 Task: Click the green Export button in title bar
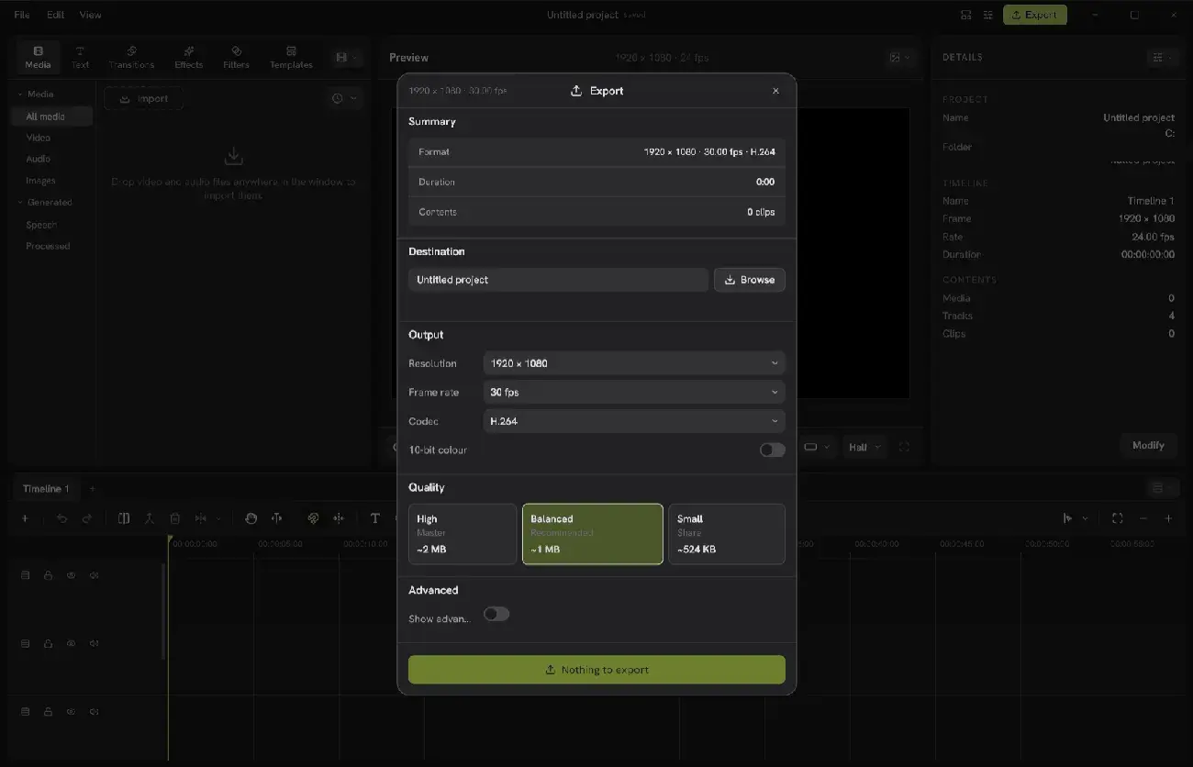coord(1035,15)
